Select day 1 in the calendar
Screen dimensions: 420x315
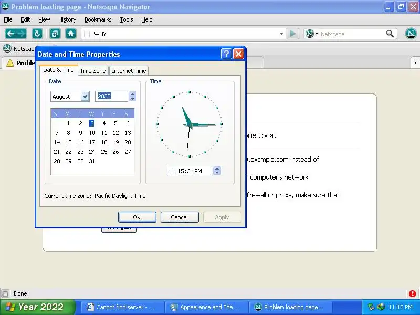(x=68, y=123)
